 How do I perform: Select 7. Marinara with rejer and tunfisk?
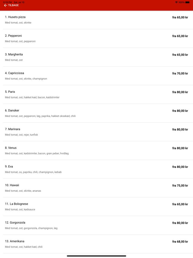tap(13, 129)
